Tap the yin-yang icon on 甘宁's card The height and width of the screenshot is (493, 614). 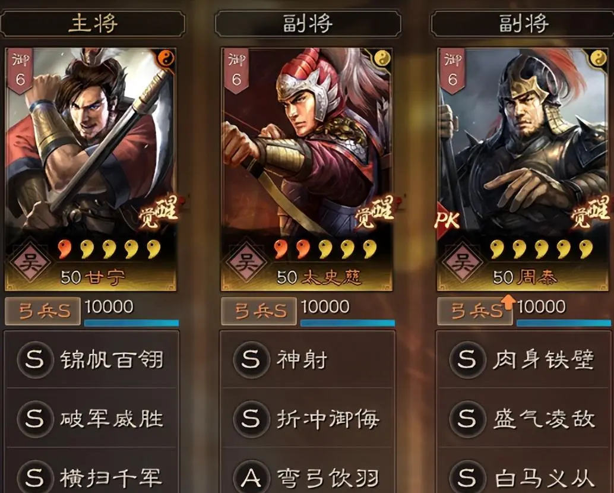click(x=167, y=59)
